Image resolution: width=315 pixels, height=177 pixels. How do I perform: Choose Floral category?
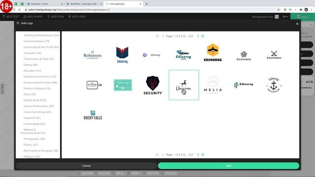30,94
